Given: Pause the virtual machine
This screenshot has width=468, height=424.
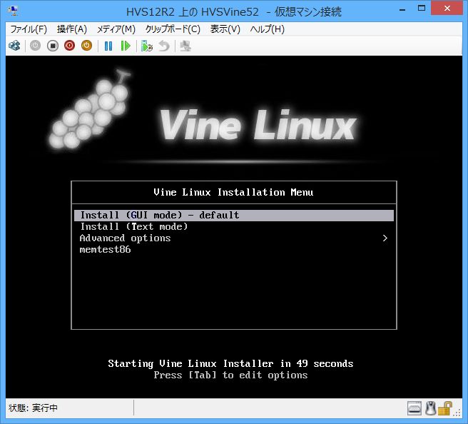Looking at the screenshot, I should (x=108, y=46).
